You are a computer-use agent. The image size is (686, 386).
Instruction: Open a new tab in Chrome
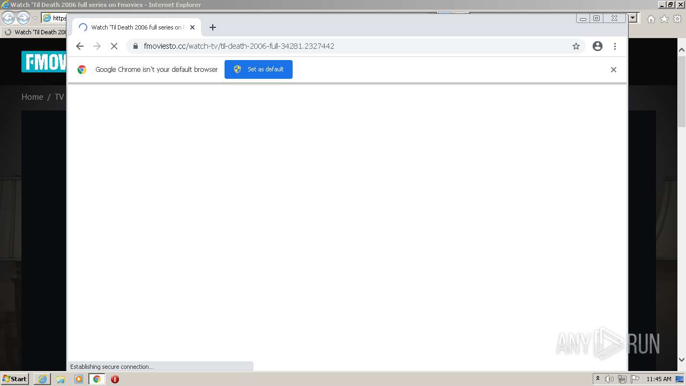[213, 27]
